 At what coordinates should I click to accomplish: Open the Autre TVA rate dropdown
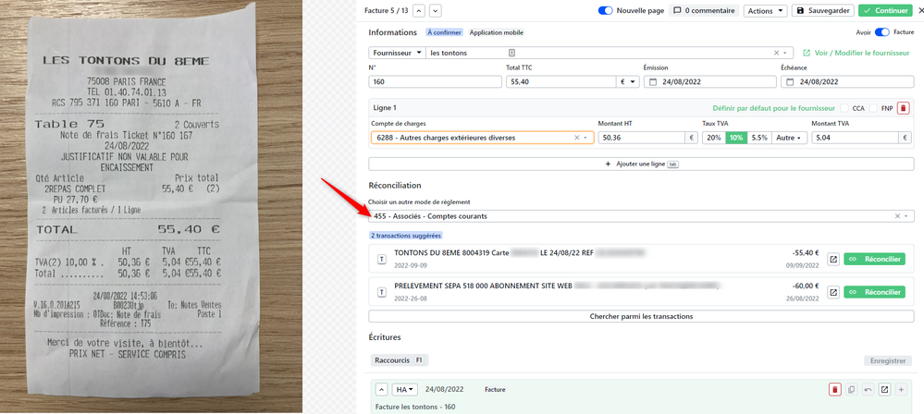789,138
